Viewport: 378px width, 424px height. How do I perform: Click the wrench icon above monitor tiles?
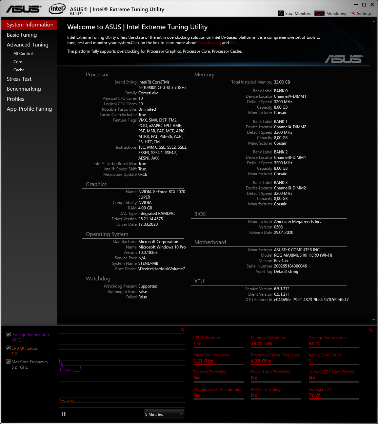click(371, 330)
